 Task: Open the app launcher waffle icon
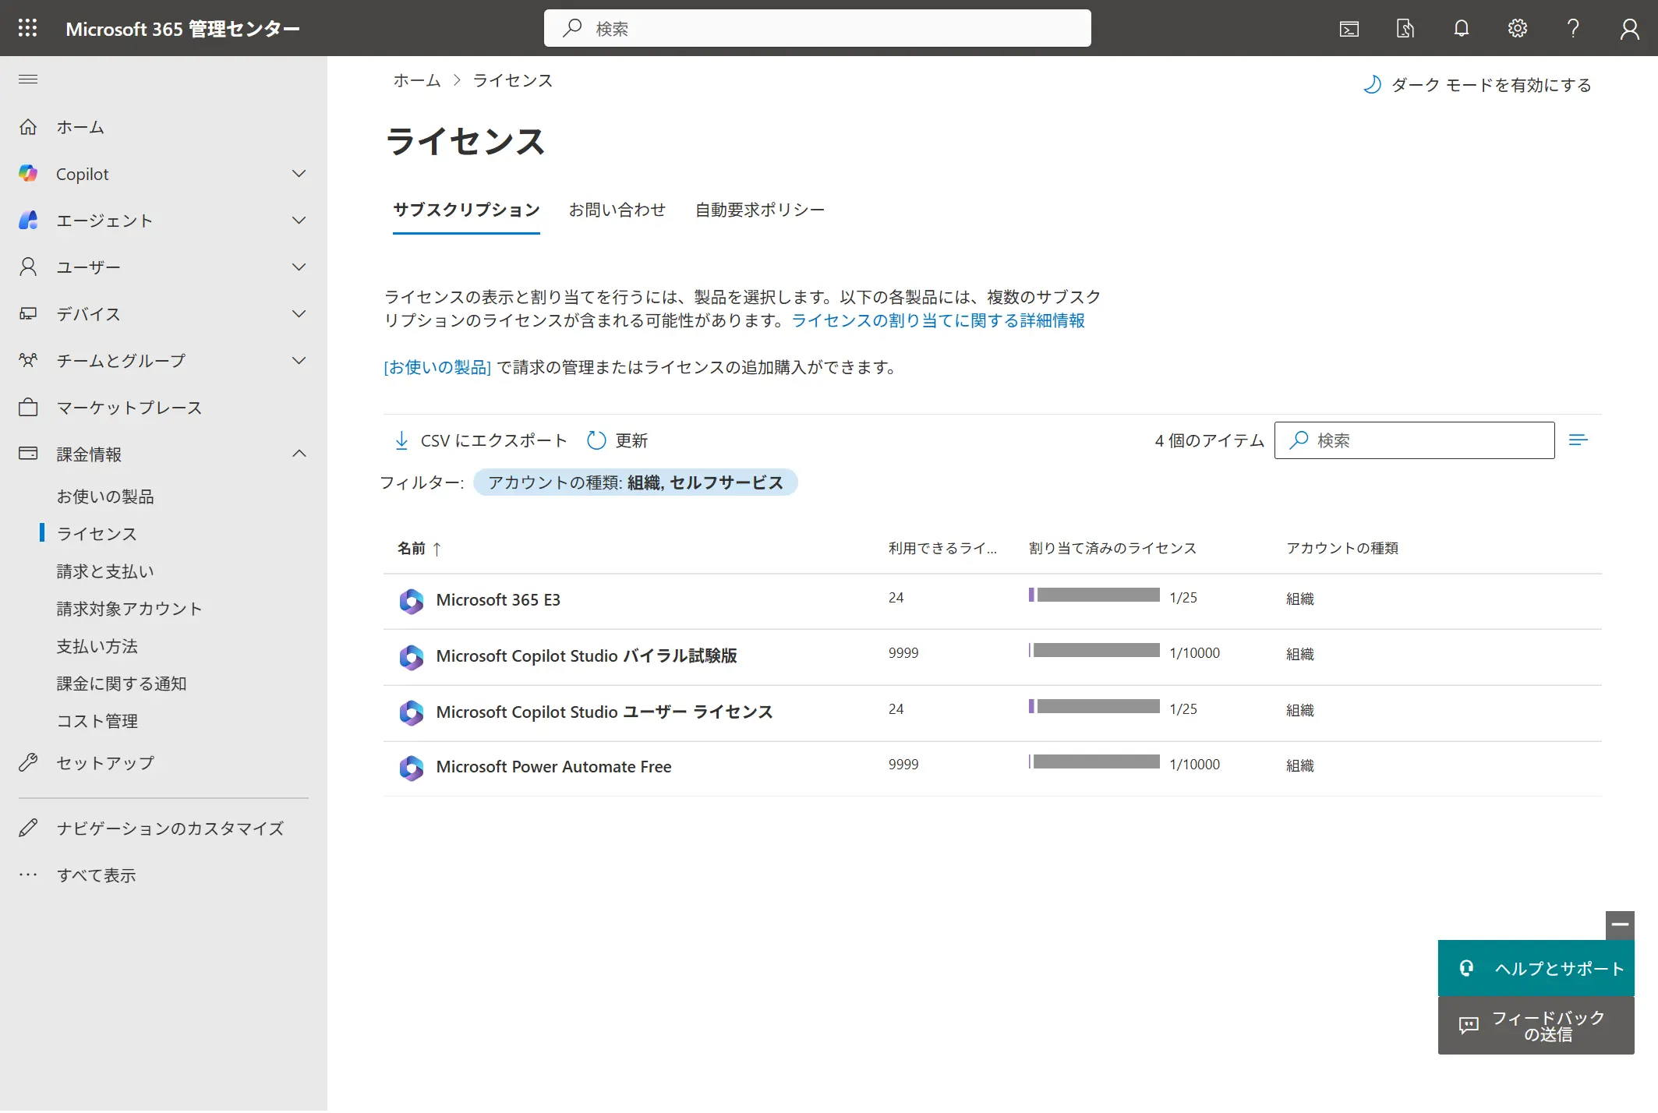click(x=27, y=28)
